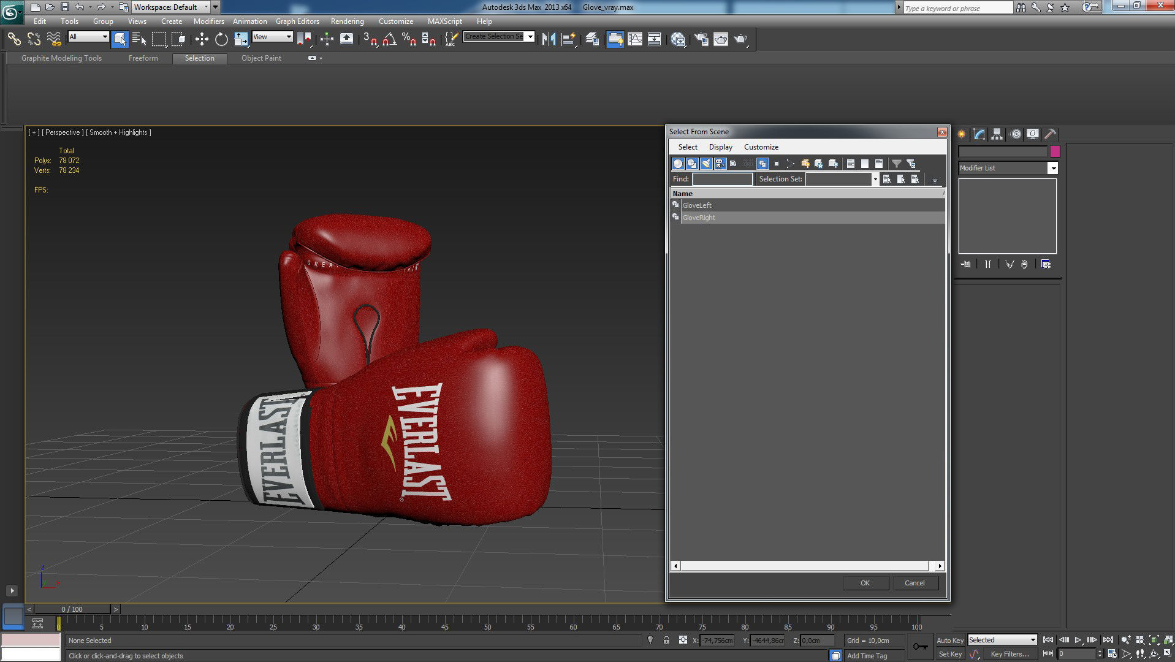Click the Render Production teapot icon

tap(740, 39)
